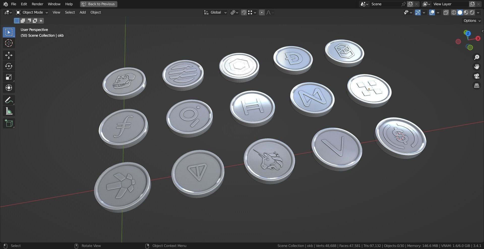Open the Options dropdown
Viewport: 484px width, 249px height.
click(472, 21)
